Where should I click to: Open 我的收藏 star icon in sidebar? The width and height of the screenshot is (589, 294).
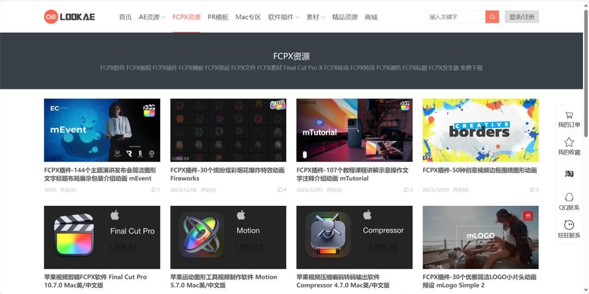point(569,142)
